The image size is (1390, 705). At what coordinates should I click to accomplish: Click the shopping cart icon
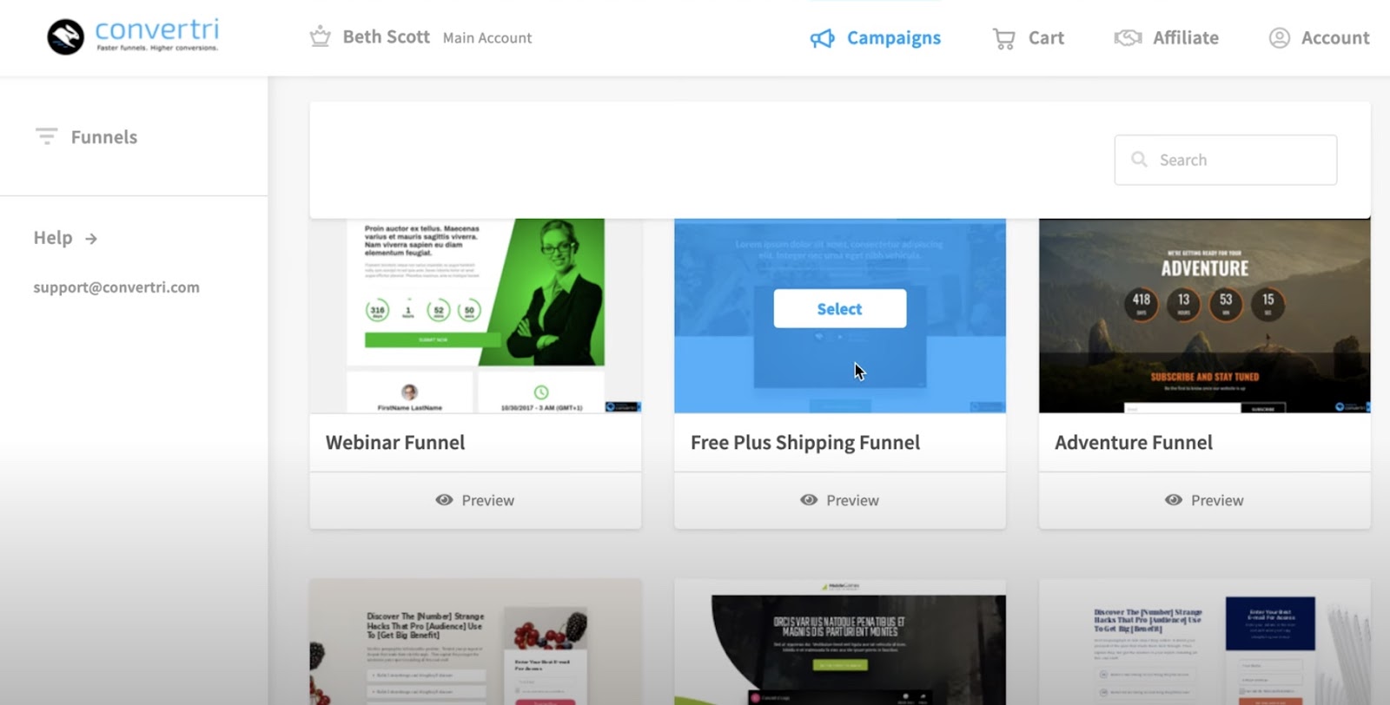tap(1003, 38)
